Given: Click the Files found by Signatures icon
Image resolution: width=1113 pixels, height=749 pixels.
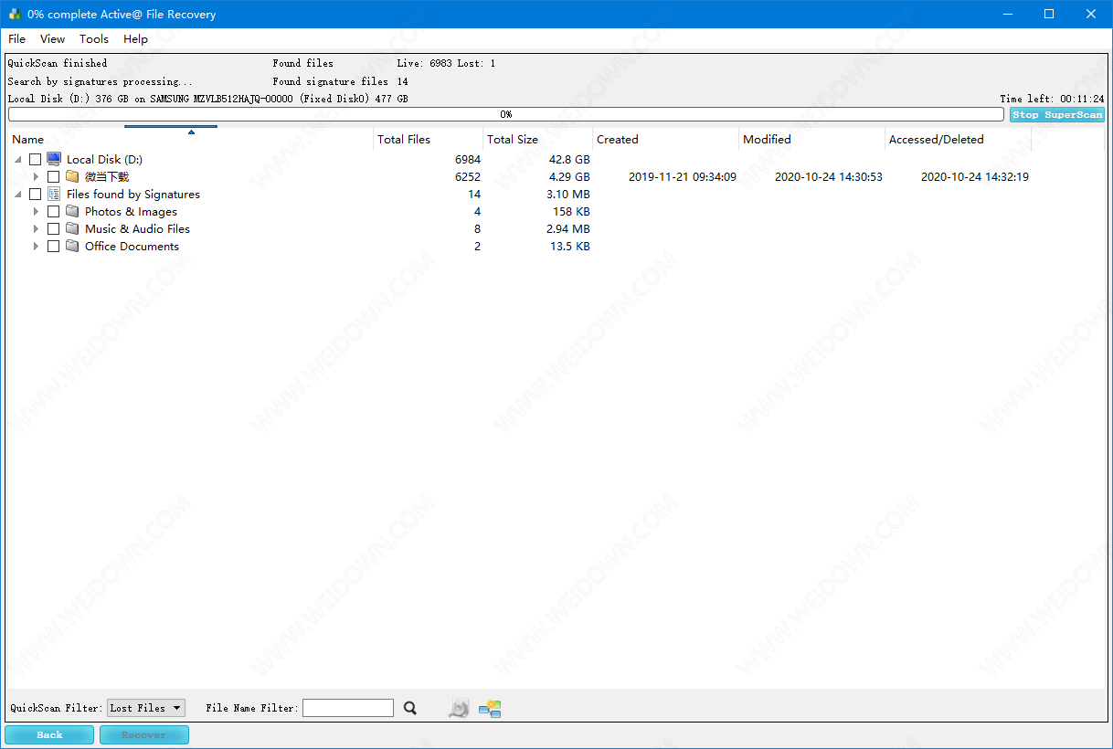Looking at the screenshot, I should point(54,194).
